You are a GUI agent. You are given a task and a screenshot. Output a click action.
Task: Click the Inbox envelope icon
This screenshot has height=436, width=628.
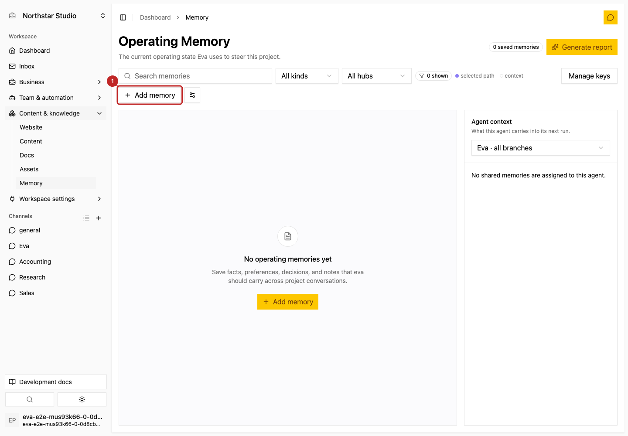coord(12,66)
